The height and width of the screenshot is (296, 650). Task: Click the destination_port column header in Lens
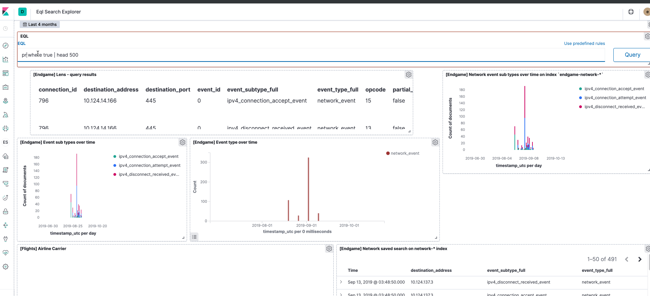168,89
